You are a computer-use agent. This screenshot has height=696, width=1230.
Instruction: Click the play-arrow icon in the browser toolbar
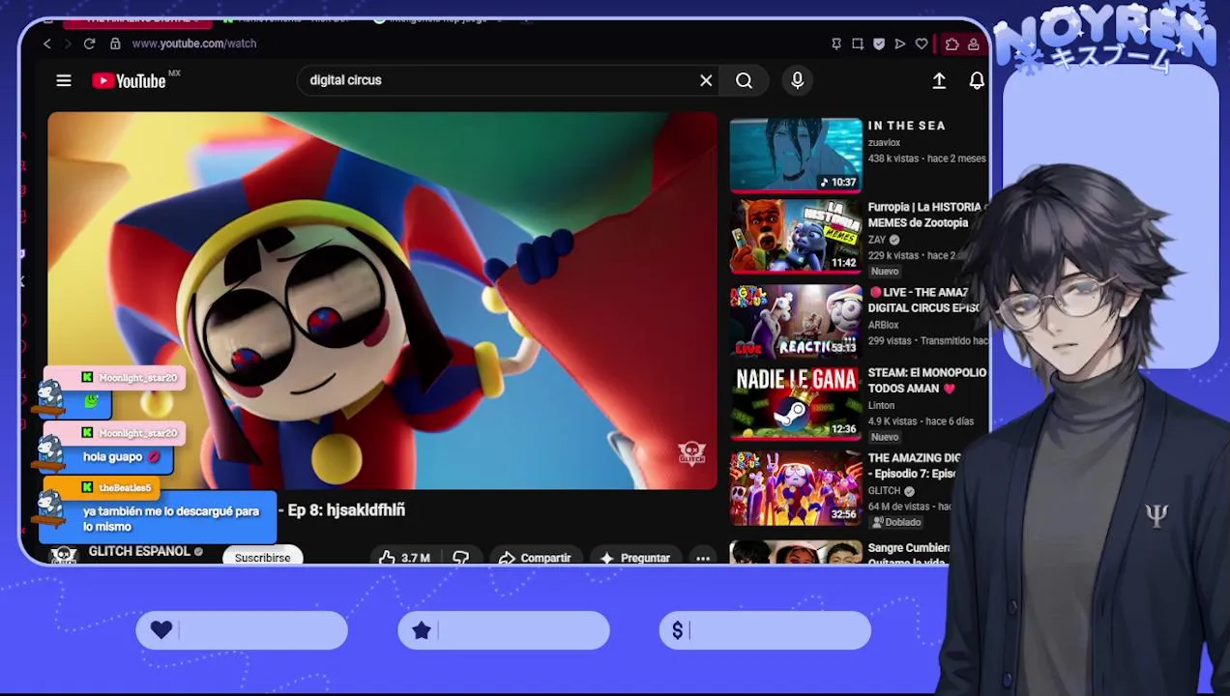pos(900,43)
